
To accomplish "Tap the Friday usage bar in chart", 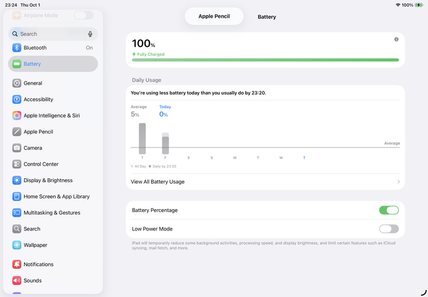I will point(165,144).
